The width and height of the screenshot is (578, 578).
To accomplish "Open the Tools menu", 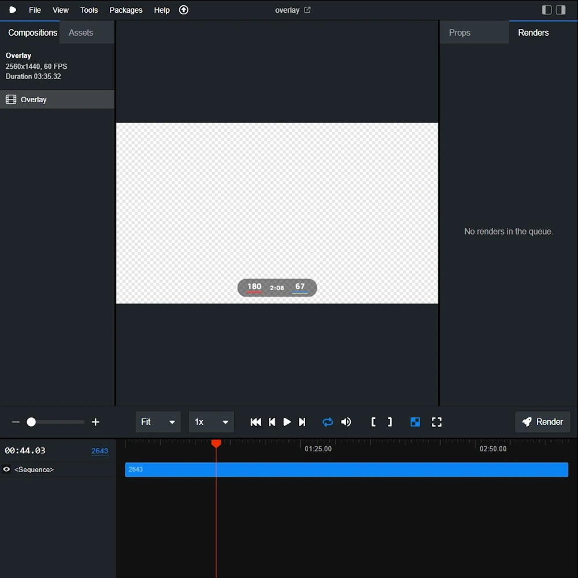I will (89, 10).
